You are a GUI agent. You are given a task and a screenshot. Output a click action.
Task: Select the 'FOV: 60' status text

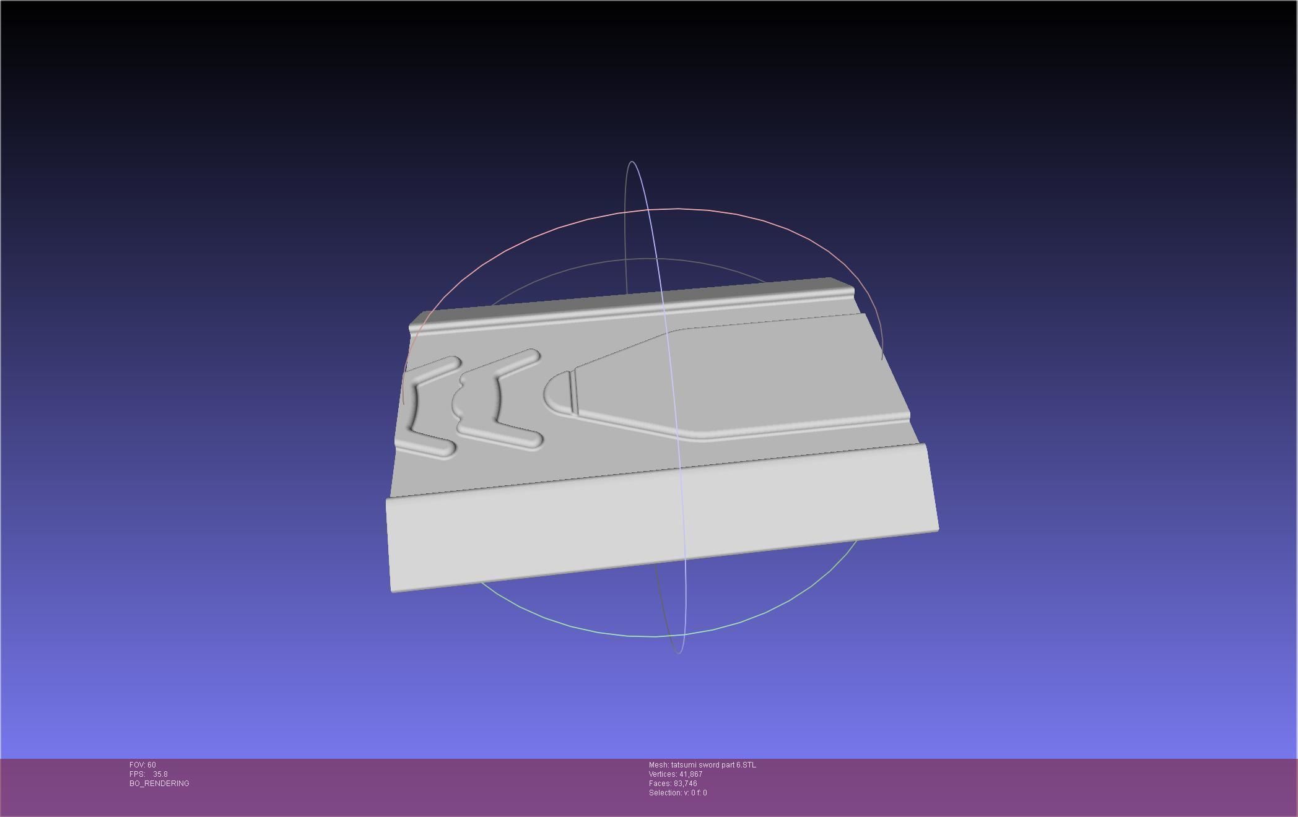[x=142, y=765]
